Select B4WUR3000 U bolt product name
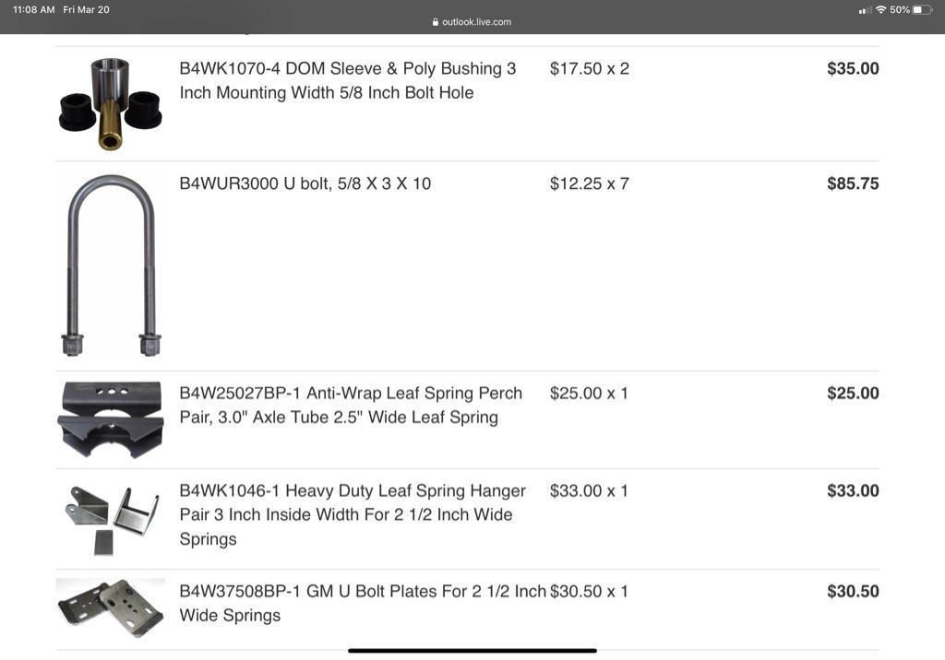Viewport: 945px width, 660px height. (x=305, y=183)
